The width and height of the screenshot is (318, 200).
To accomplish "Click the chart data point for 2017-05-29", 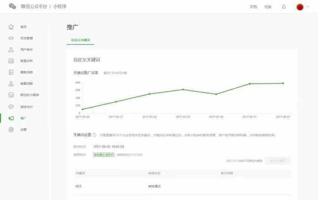I will point(183,89).
